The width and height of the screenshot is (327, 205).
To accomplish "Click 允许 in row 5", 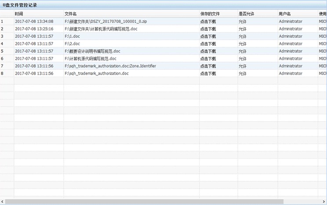I will 243,51.
